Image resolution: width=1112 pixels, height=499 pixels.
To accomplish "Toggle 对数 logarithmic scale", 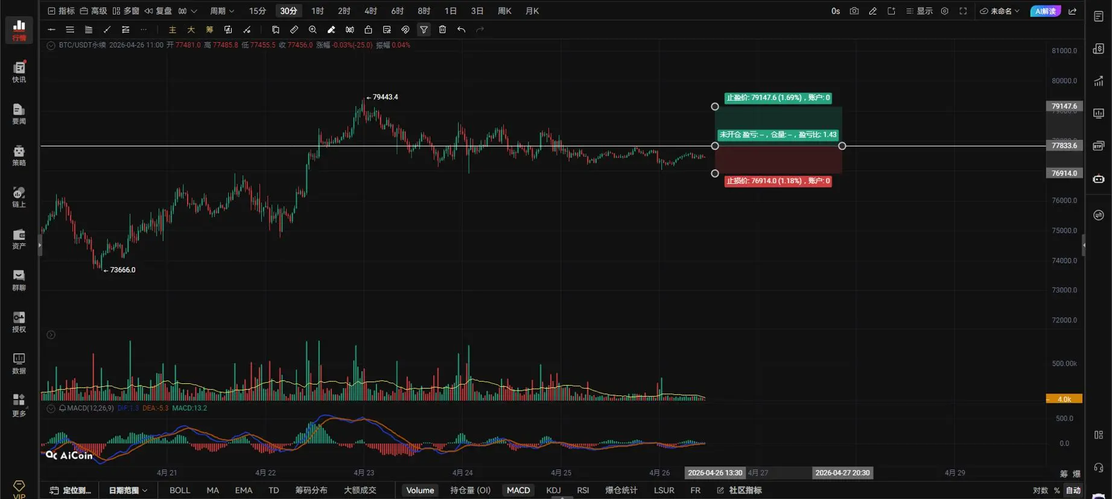I will pos(1040,491).
